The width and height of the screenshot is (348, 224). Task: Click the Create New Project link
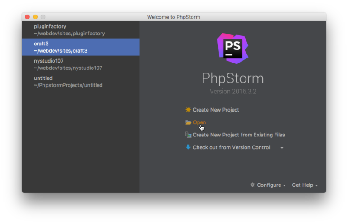(x=216, y=110)
